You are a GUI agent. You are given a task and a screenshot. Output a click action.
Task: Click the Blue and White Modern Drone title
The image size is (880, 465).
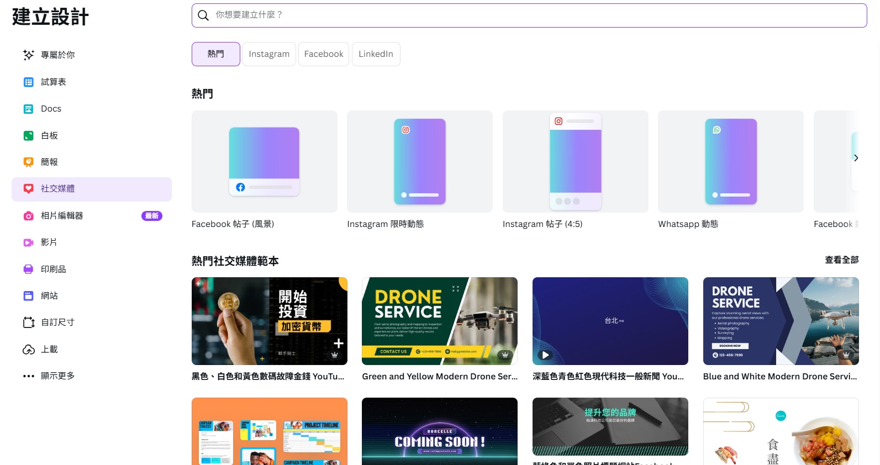point(780,376)
